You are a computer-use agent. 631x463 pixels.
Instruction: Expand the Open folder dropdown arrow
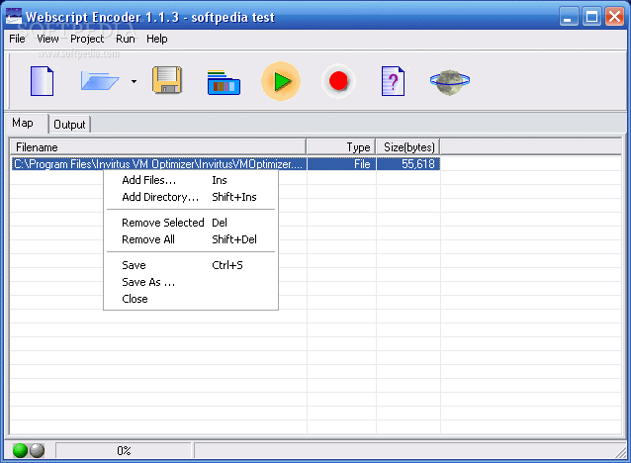pyautogui.click(x=134, y=81)
